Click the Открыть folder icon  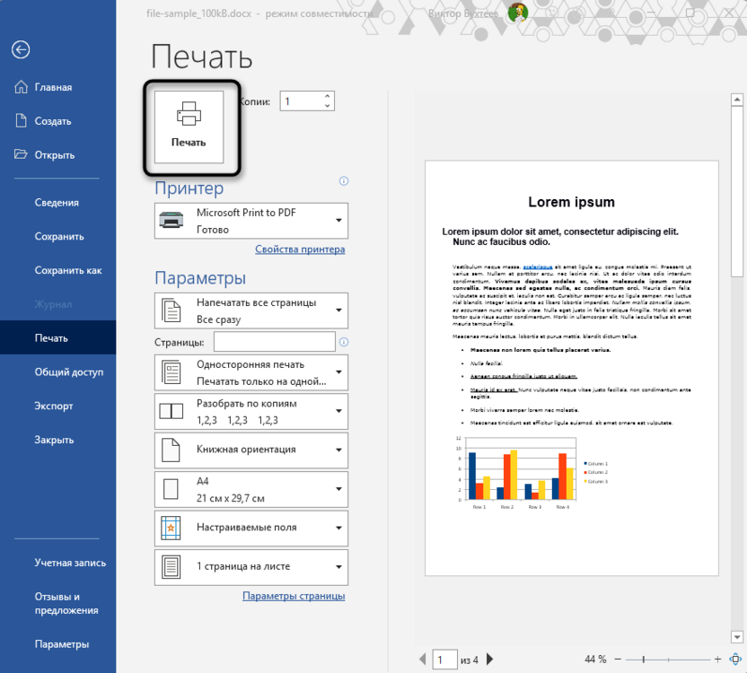tap(21, 154)
